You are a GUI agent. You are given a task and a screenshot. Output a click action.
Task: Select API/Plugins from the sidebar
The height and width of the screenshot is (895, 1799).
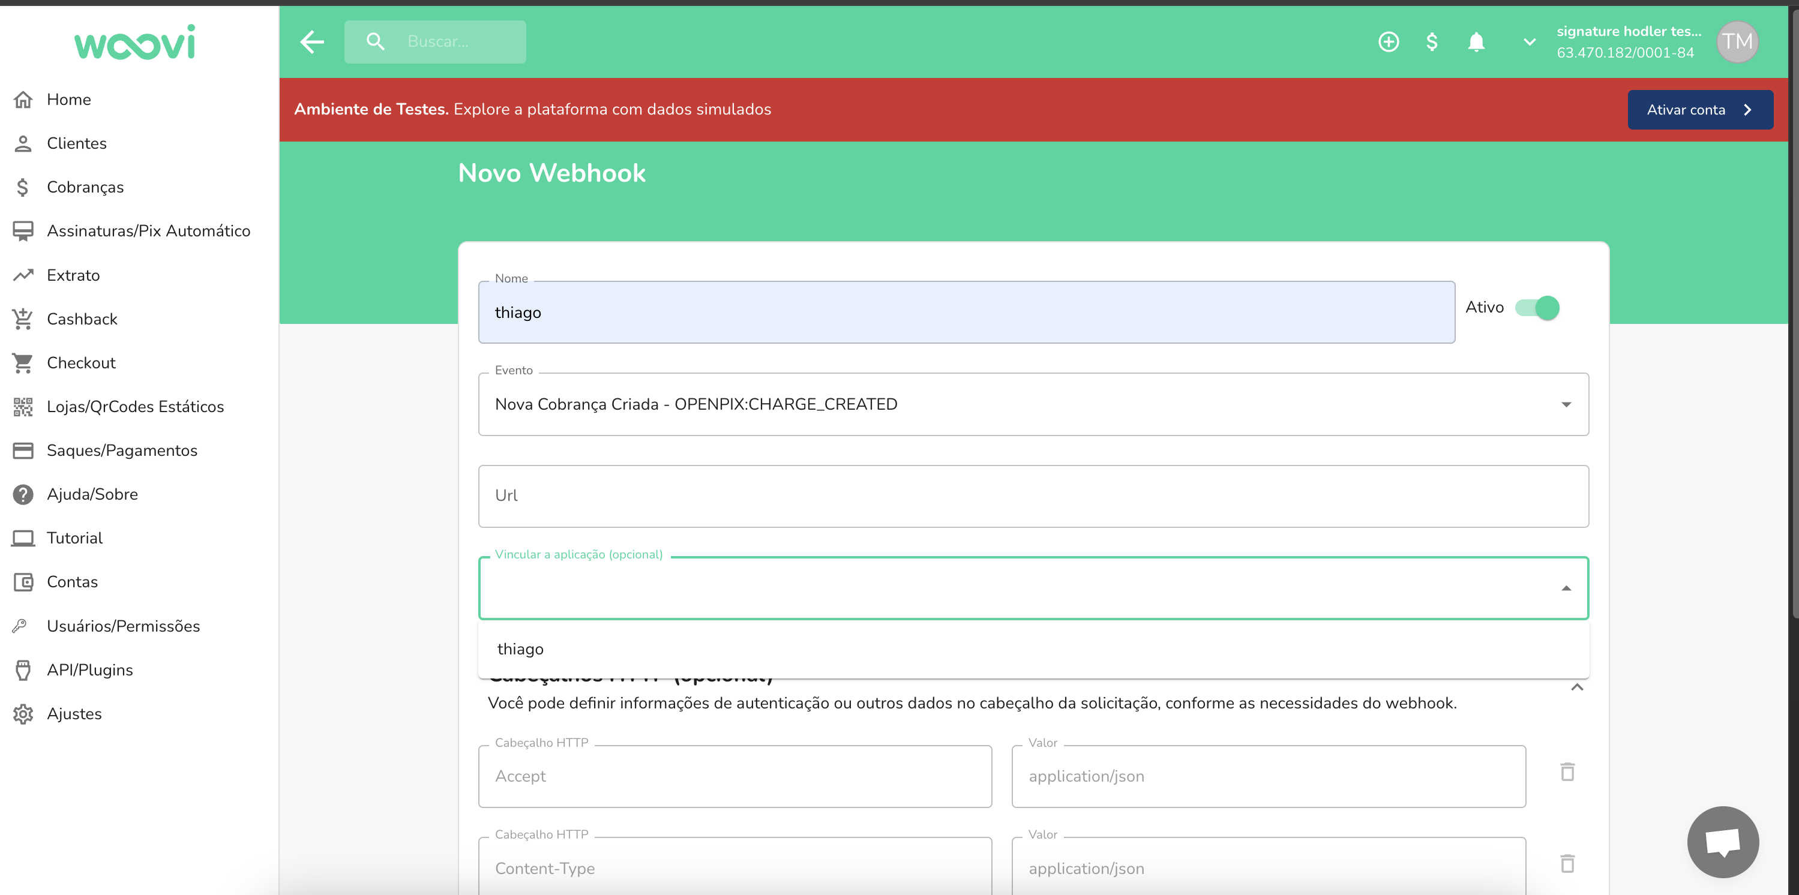89,669
